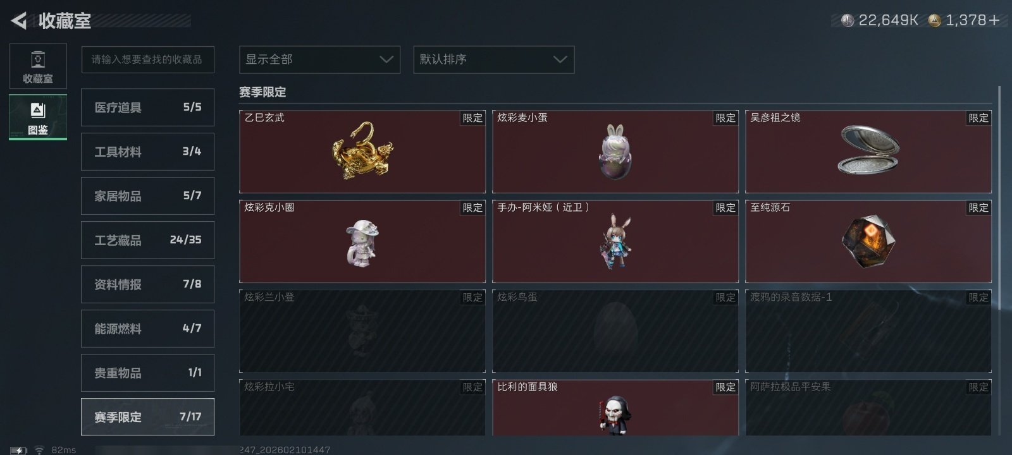Add currency with the plus icon

pyautogui.click(x=995, y=20)
